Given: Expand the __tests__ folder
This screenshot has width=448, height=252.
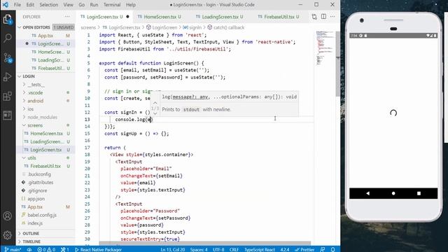Looking at the screenshot, I should point(24,85).
